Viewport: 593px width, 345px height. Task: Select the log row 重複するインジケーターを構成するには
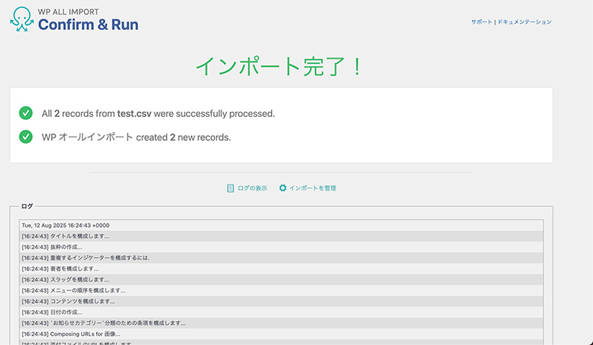[x=281, y=258]
